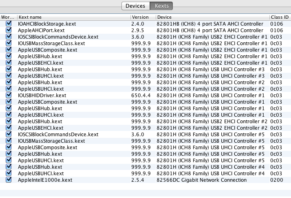This screenshot has height=198, width=291.
Task: Select AppleUSBHub.kext name on UHCI Controller #5
Action: 40,154
